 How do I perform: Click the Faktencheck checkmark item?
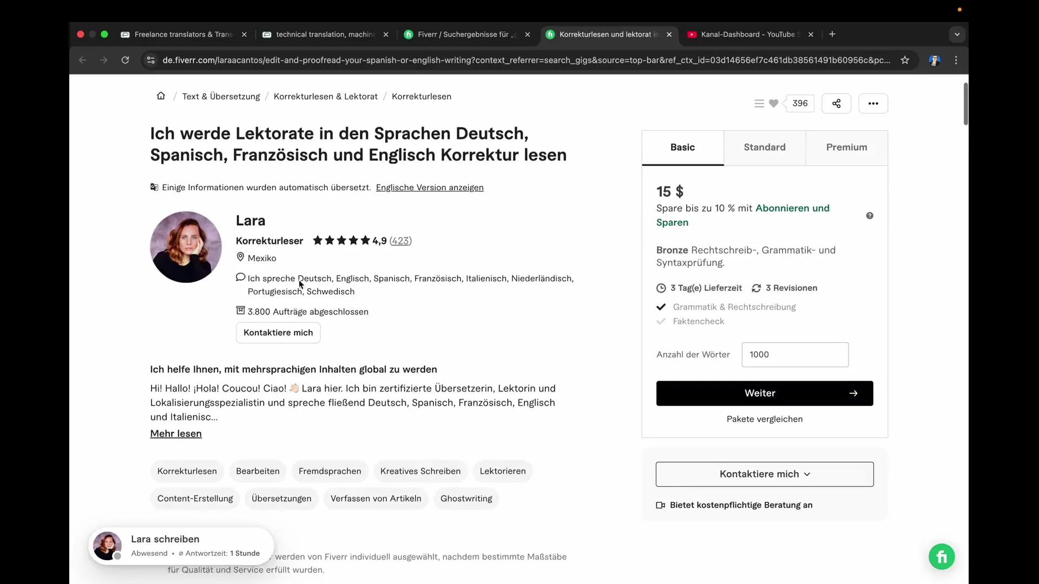[661, 321]
